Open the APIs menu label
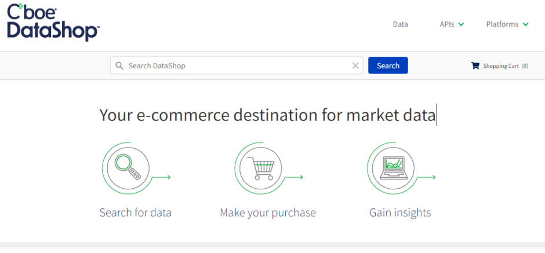Screen dimensions: 545x253 pos(446,24)
